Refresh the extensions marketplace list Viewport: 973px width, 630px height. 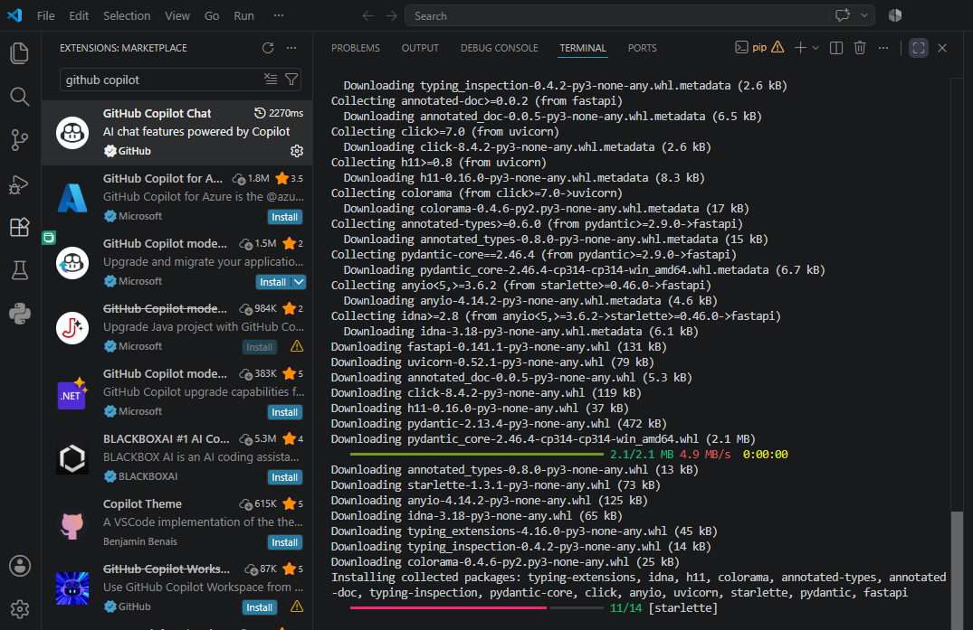click(x=267, y=48)
